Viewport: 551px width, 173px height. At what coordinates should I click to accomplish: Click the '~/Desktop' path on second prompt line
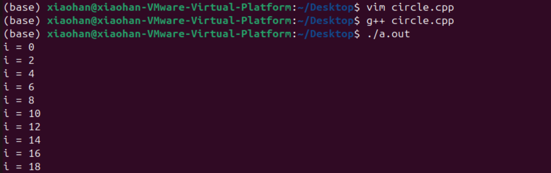pos(326,21)
